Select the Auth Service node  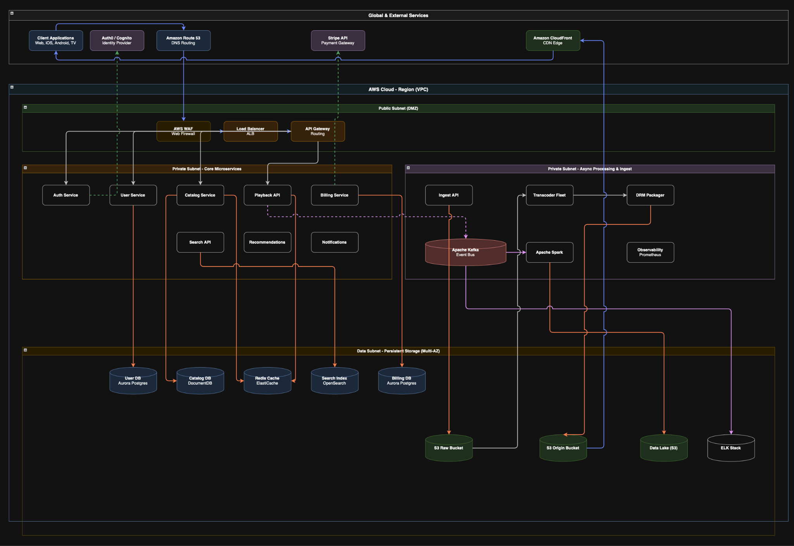click(66, 195)
